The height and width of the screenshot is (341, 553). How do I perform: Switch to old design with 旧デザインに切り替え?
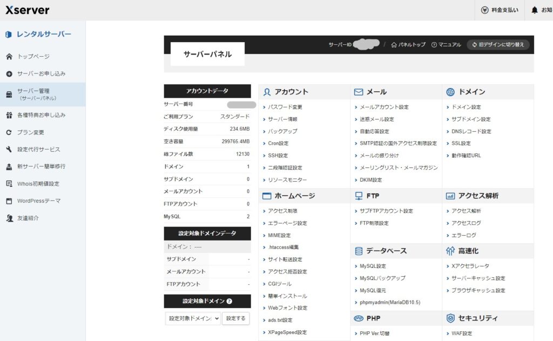(498, 45)
